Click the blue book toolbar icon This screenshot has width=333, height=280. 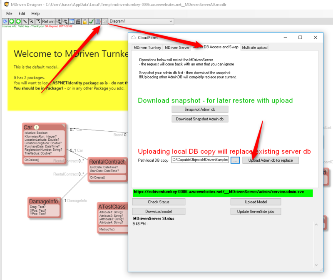98,21
